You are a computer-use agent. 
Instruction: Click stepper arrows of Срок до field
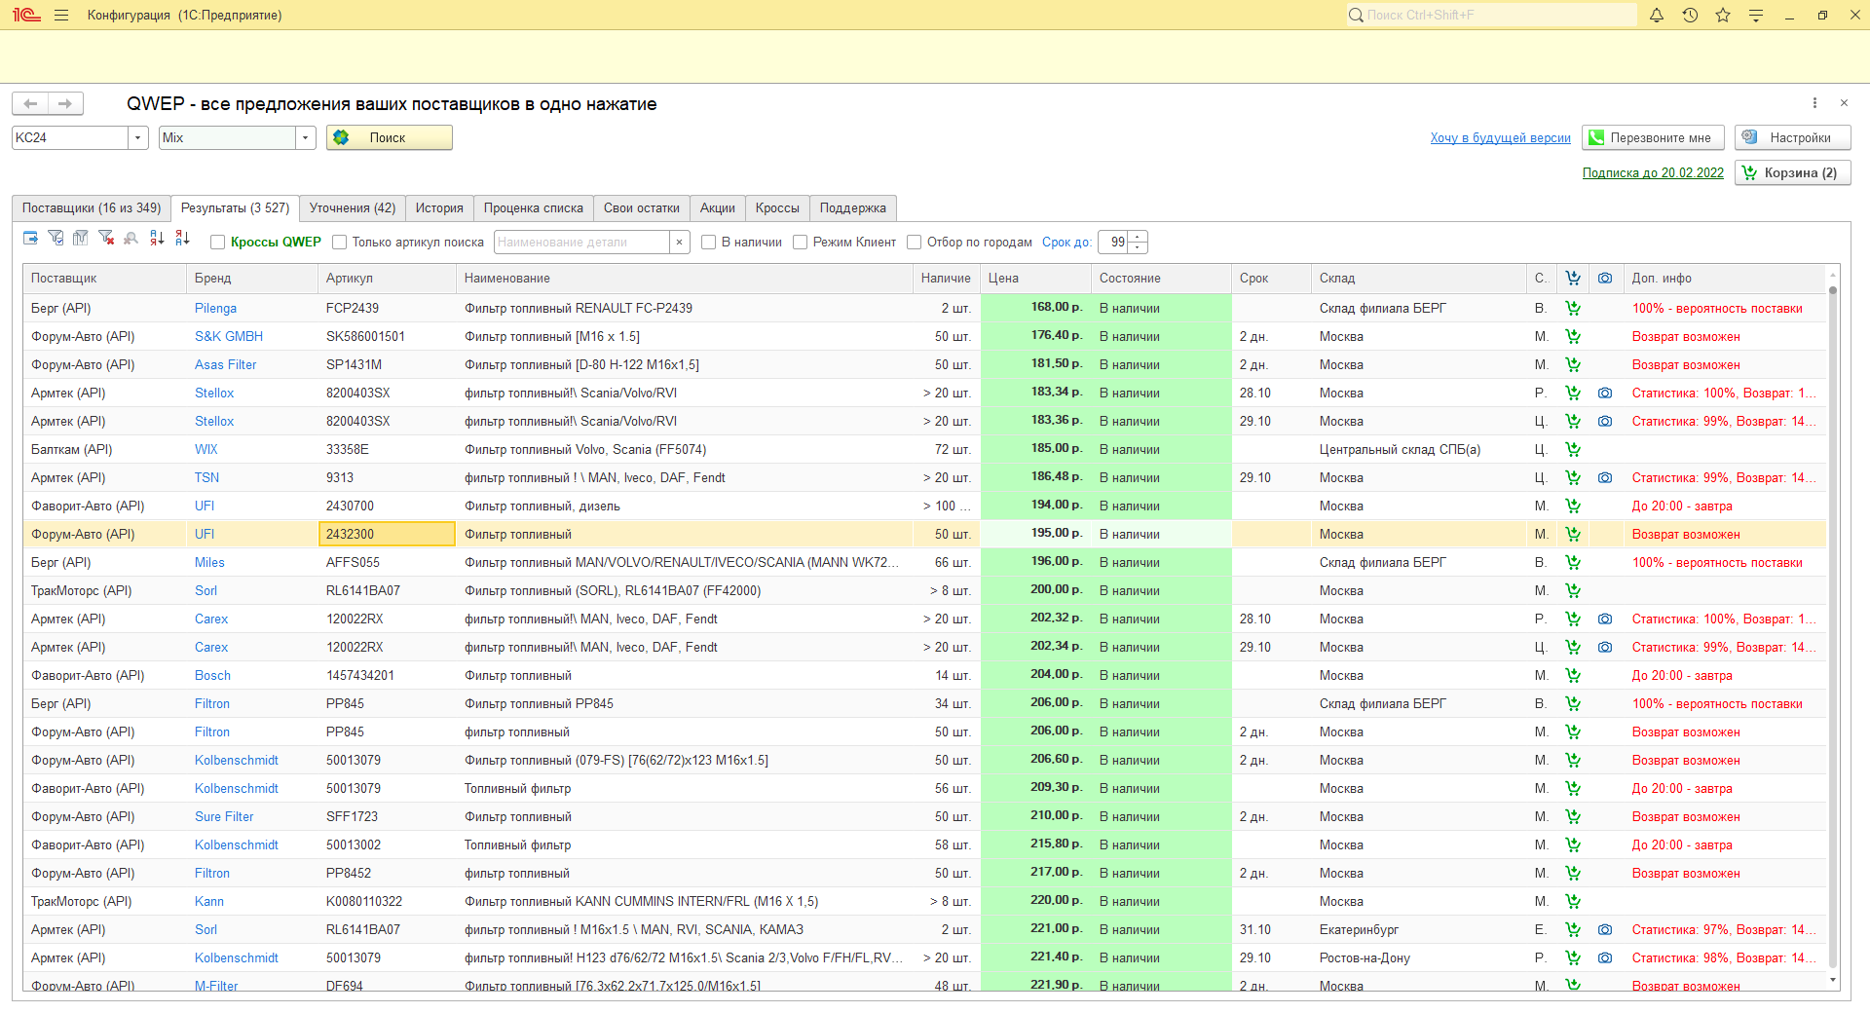coord(1138,242)
